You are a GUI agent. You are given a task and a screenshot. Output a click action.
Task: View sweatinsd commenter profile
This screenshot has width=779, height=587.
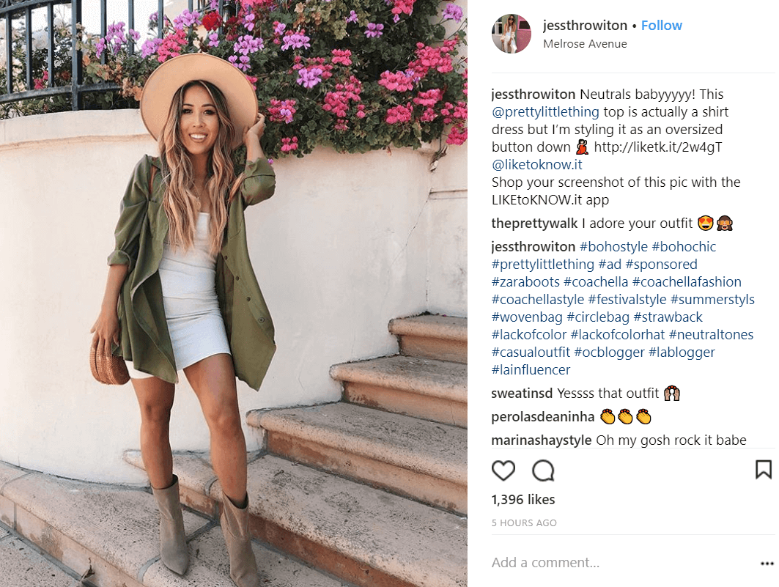pyautogui.click(x=522, y=394)
